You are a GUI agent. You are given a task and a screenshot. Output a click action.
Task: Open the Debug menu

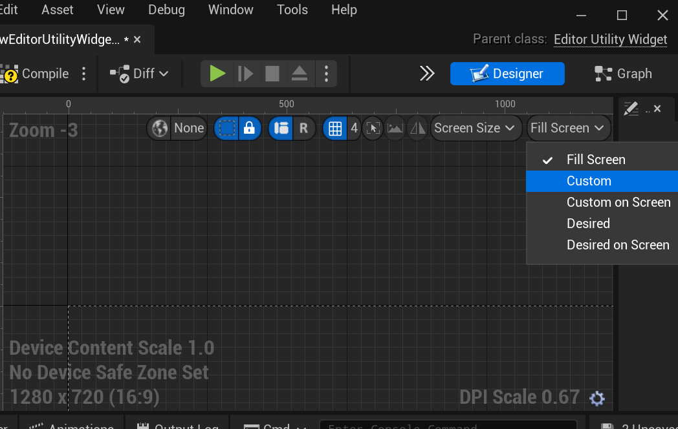click(166, 10)
